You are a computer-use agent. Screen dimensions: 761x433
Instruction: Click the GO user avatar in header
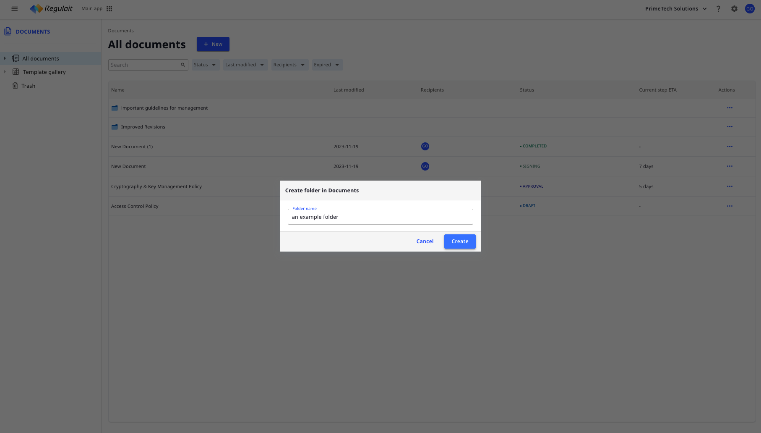pyautogui.click(x=750, y=9)
